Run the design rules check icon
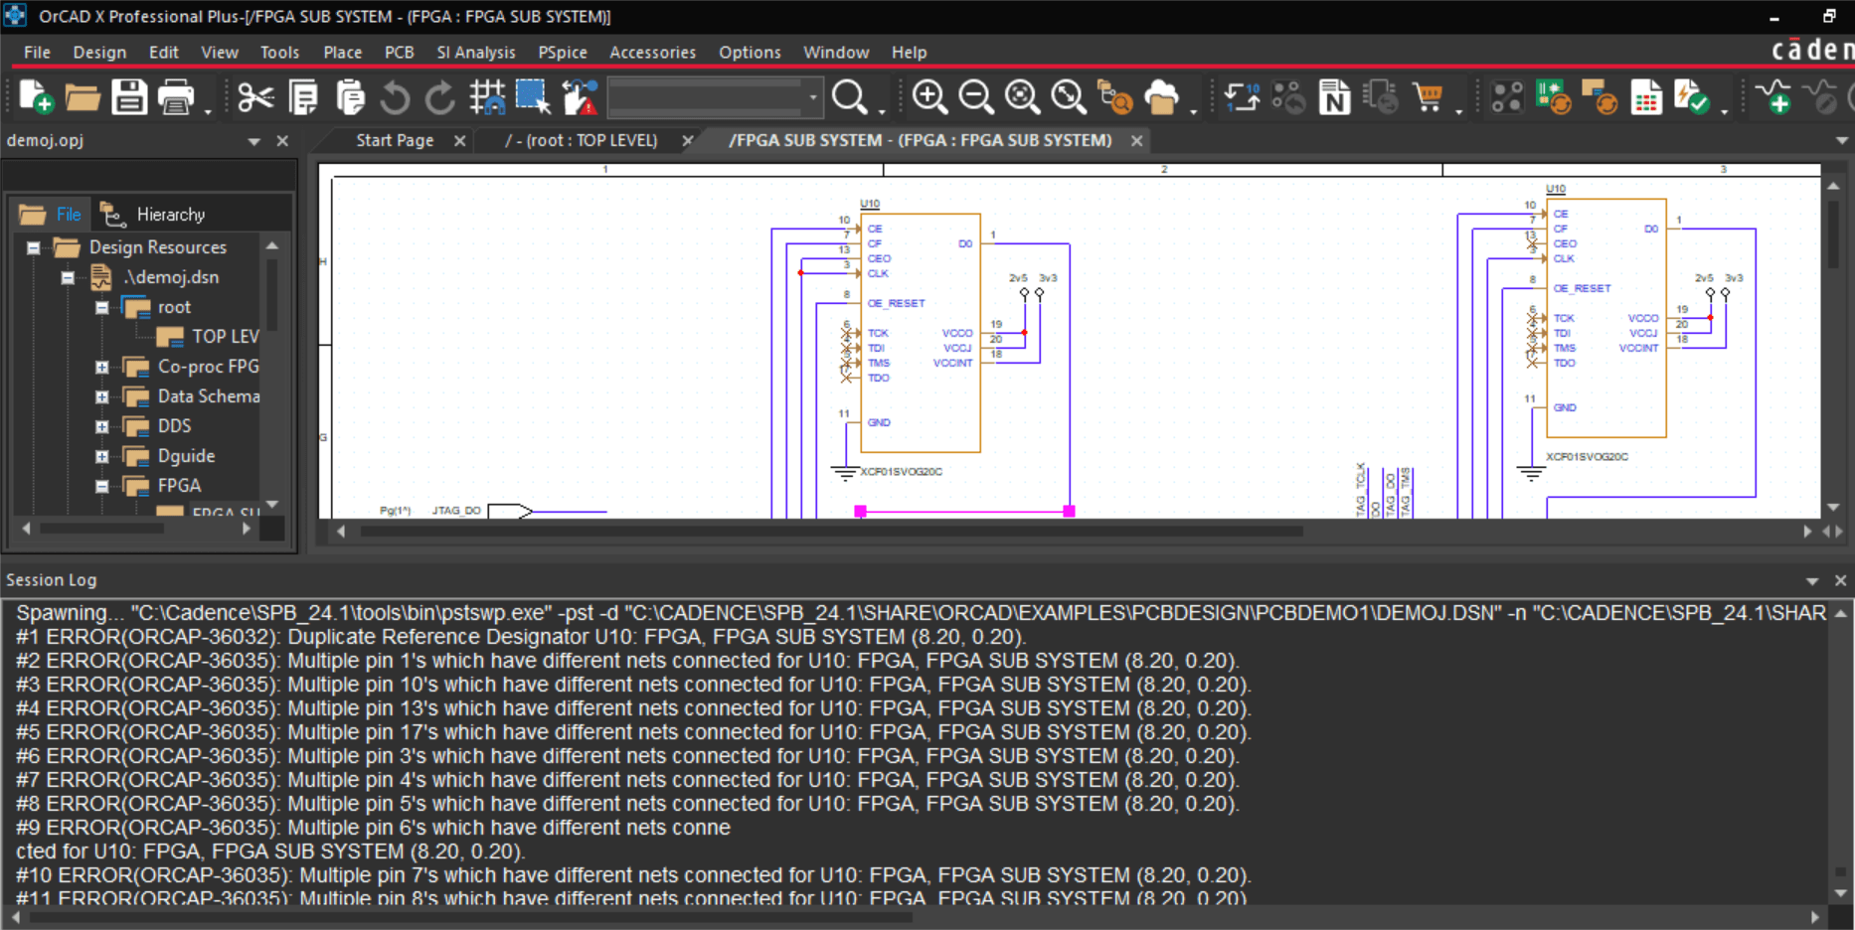The width and height of the screenshot is (1855, 930). [1692, 97]
